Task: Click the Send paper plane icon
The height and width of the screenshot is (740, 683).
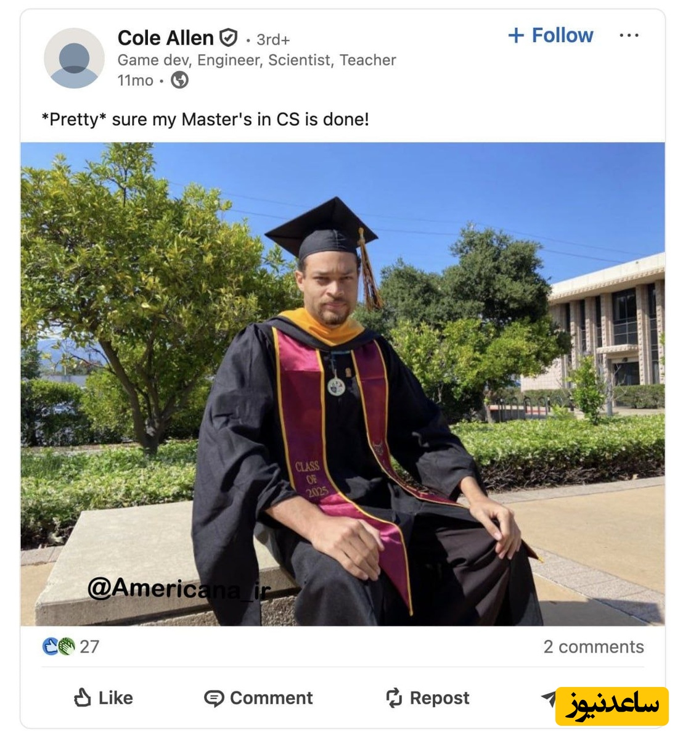Action: click(x=548, y=697)
